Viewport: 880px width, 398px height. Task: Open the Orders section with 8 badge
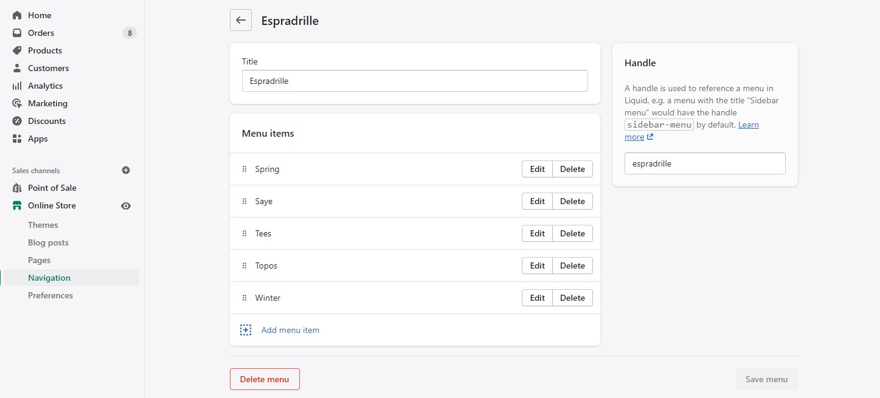click(x=41, y=33)
